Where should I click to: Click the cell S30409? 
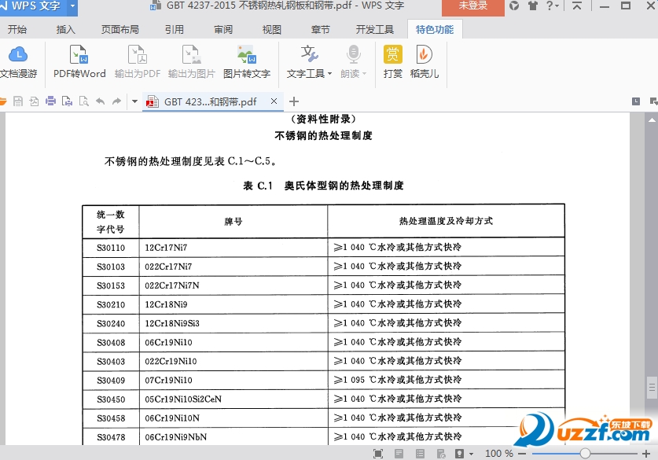[x=111, y=381]
